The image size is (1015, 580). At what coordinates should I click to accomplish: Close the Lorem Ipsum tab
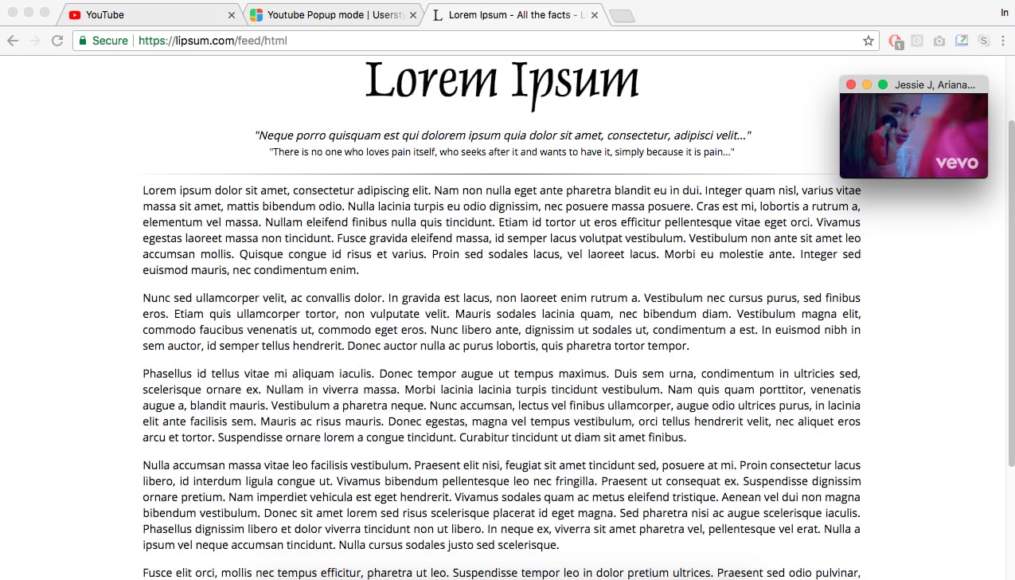pyautogui.click(x=595, y=15)
